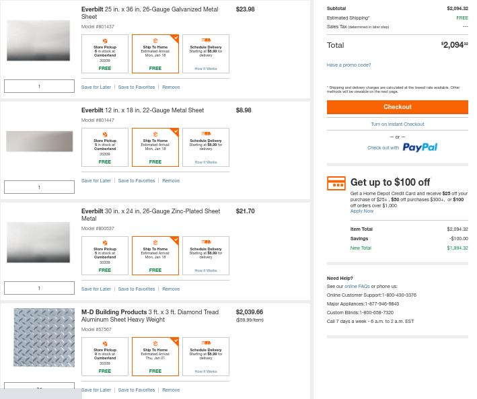This screenshot has height=399, width=477.
Task: Expand the 'Have a promo code?' section
Action: [348, 65]
